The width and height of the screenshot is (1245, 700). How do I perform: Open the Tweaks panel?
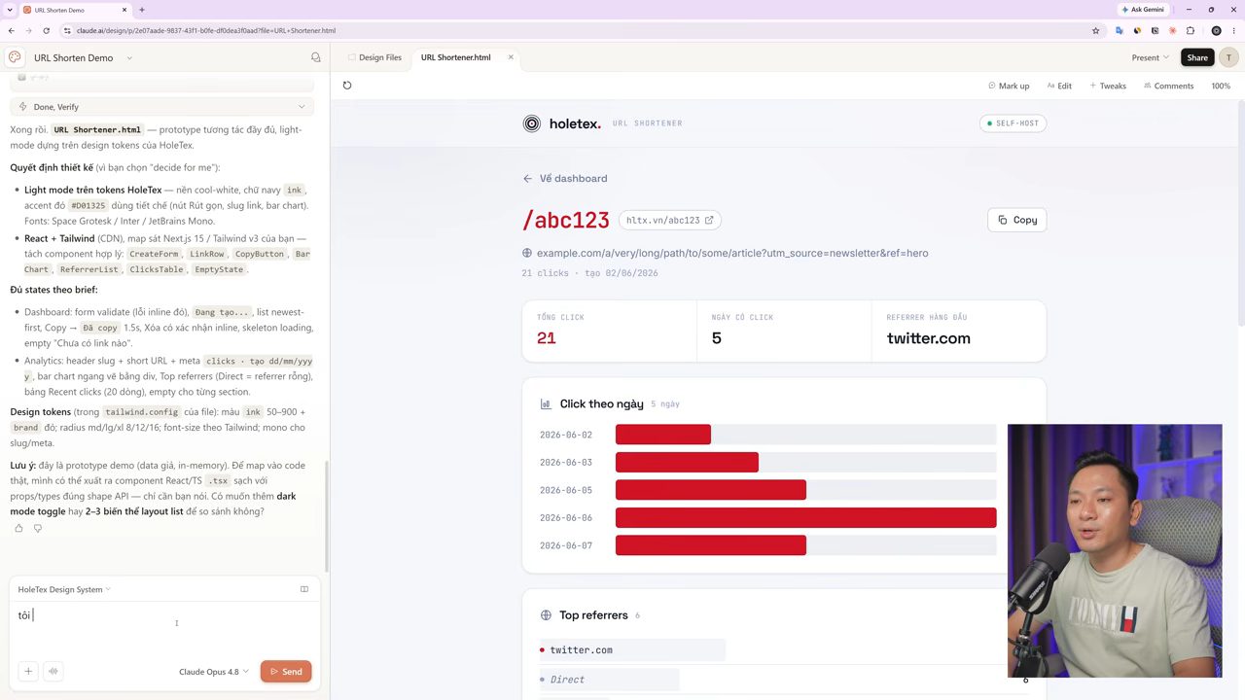[1107, 86]
